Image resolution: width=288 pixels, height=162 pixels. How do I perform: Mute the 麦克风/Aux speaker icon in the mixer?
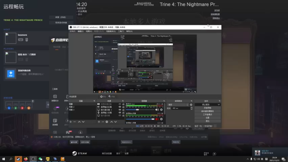point(157,110)
